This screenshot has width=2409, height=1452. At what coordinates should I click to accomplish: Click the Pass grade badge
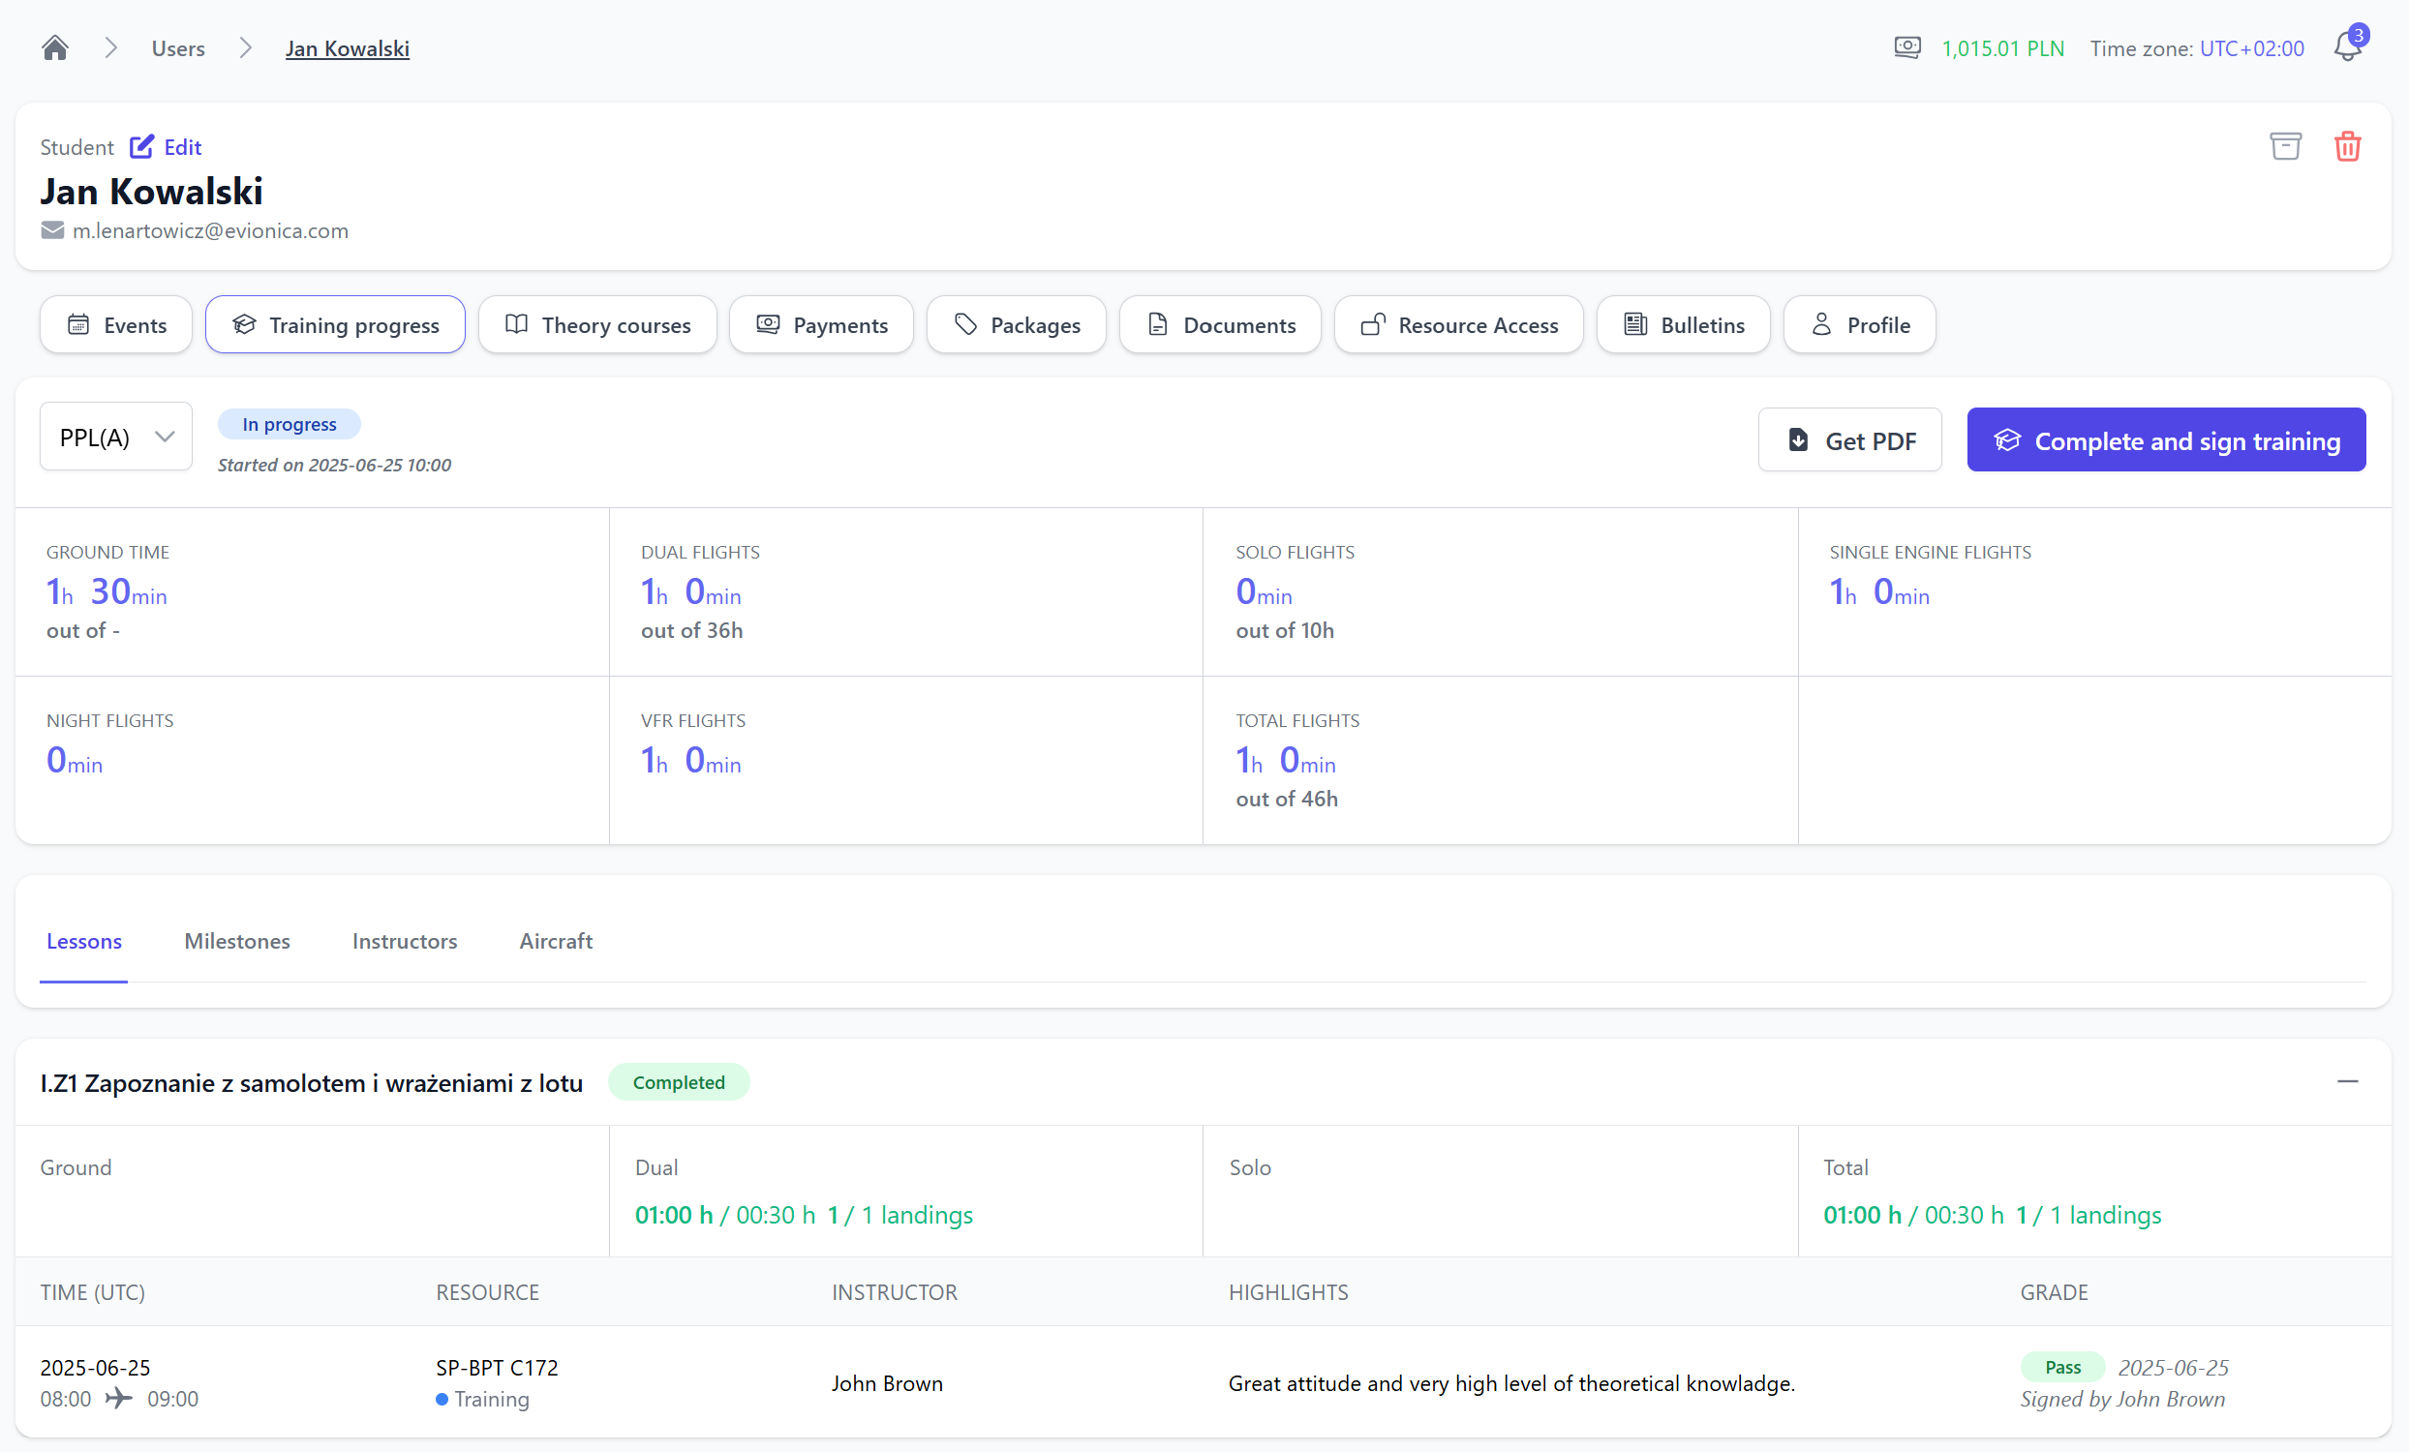[2063, 1367]
